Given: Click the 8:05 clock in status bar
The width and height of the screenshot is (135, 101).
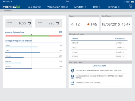Looking at the screenshot, I should pyautogui.click(x=67, y=1).
